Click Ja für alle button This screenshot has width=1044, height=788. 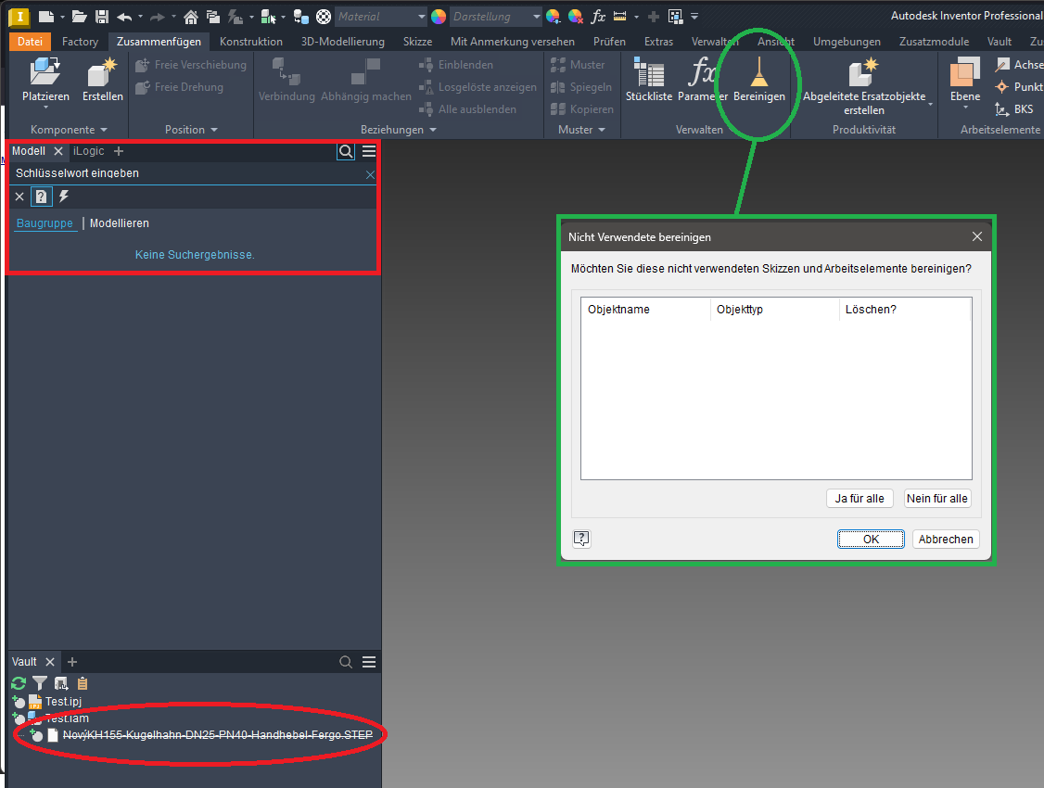click(859, 499)
